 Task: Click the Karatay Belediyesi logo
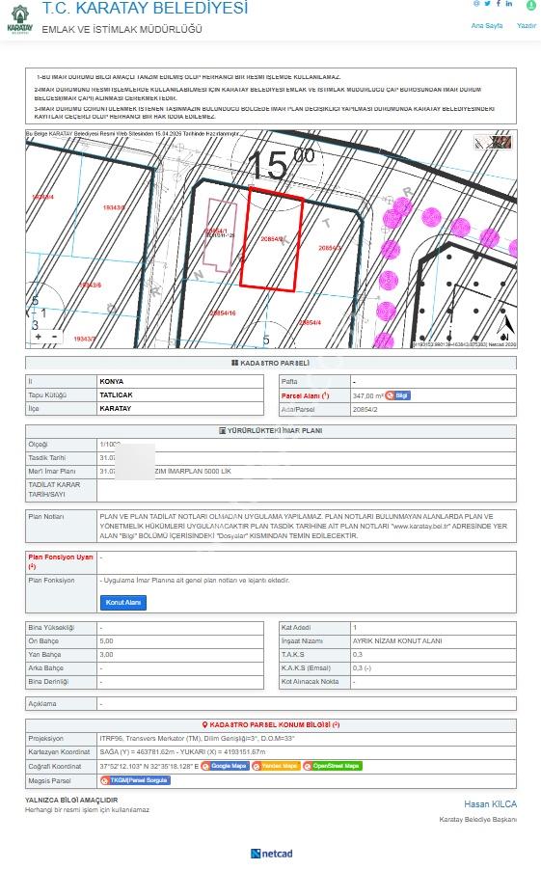(x=20, y=20)
